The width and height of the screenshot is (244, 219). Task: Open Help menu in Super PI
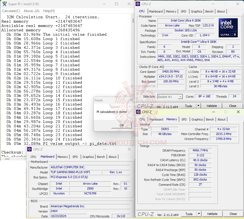pyautogui.click(x=49, y=11)
